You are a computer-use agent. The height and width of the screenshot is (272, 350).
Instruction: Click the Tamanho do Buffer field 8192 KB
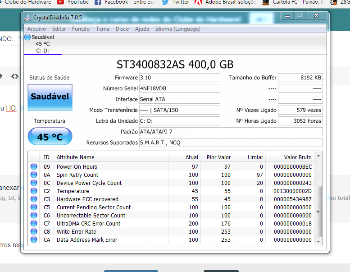click(x=300, y=78)
